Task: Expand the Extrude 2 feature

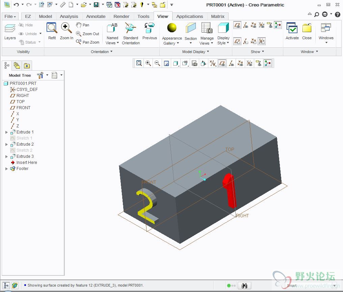Action: 6,144
